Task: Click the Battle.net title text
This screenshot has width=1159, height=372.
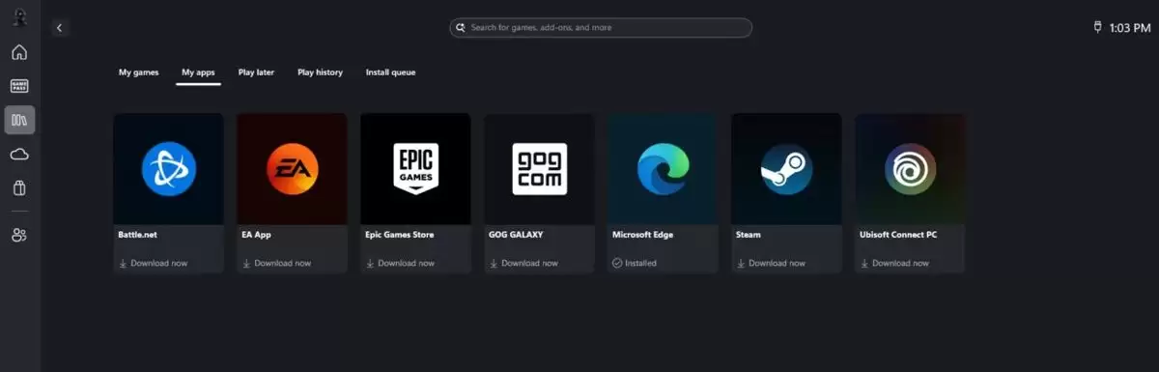Action: coord(136,235)
